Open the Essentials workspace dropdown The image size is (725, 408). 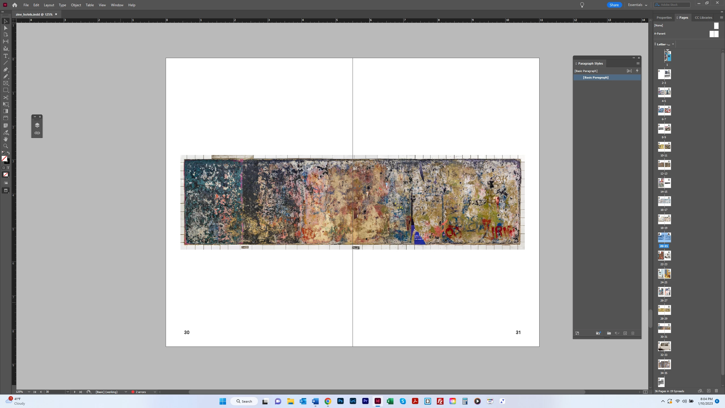[x=637, y=5]
